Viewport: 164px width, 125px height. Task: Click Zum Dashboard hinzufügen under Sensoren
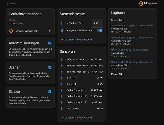point(77,118)
